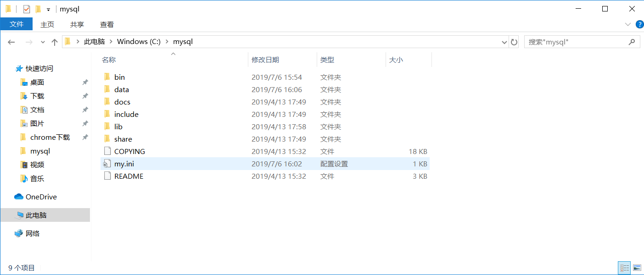Unpin chrome下载 using its pin icon

pyautogui.click(x=85, y=137)
